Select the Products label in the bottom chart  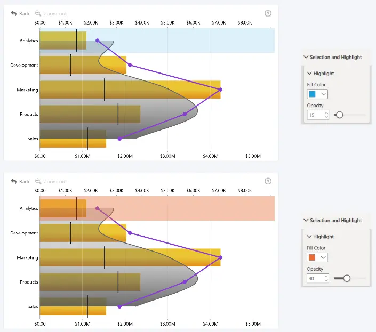tap(29, 282)
